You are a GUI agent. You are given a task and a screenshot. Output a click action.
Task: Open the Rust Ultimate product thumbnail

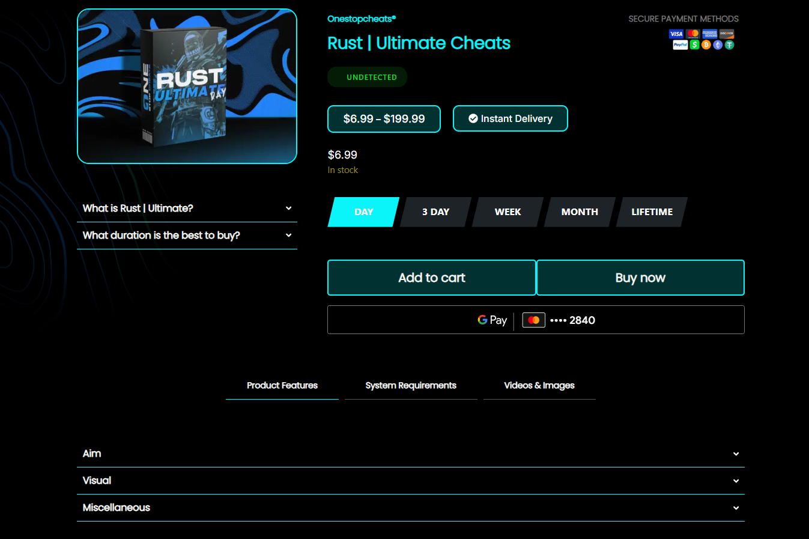click(187, 86)
